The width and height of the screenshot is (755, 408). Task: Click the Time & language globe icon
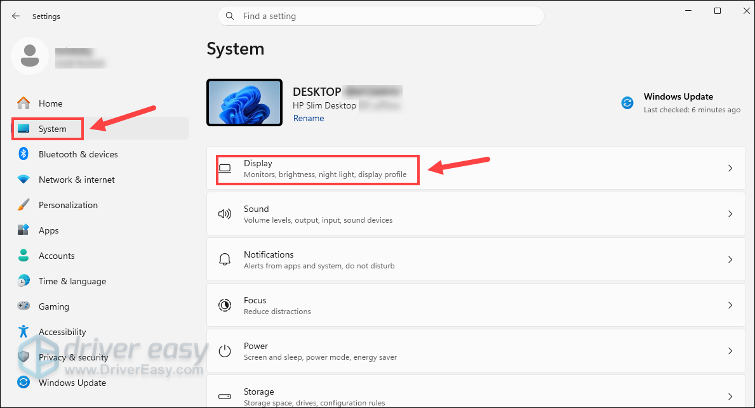click(23, 281)
